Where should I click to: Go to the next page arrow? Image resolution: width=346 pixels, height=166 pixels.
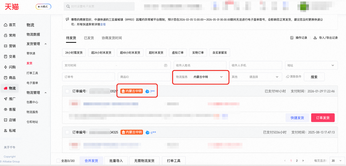pyautogui.click(x=303, y=161)
